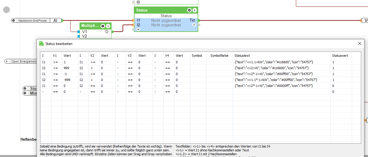The image size is (368, 157).
Task: Open V1 operator == in #0000ff row
Action: click(56, 86)
